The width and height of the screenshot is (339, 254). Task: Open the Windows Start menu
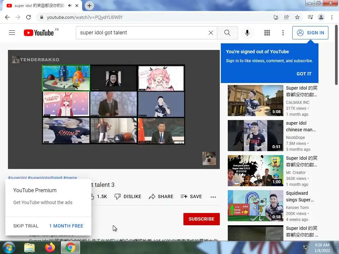tap(8, 247)
